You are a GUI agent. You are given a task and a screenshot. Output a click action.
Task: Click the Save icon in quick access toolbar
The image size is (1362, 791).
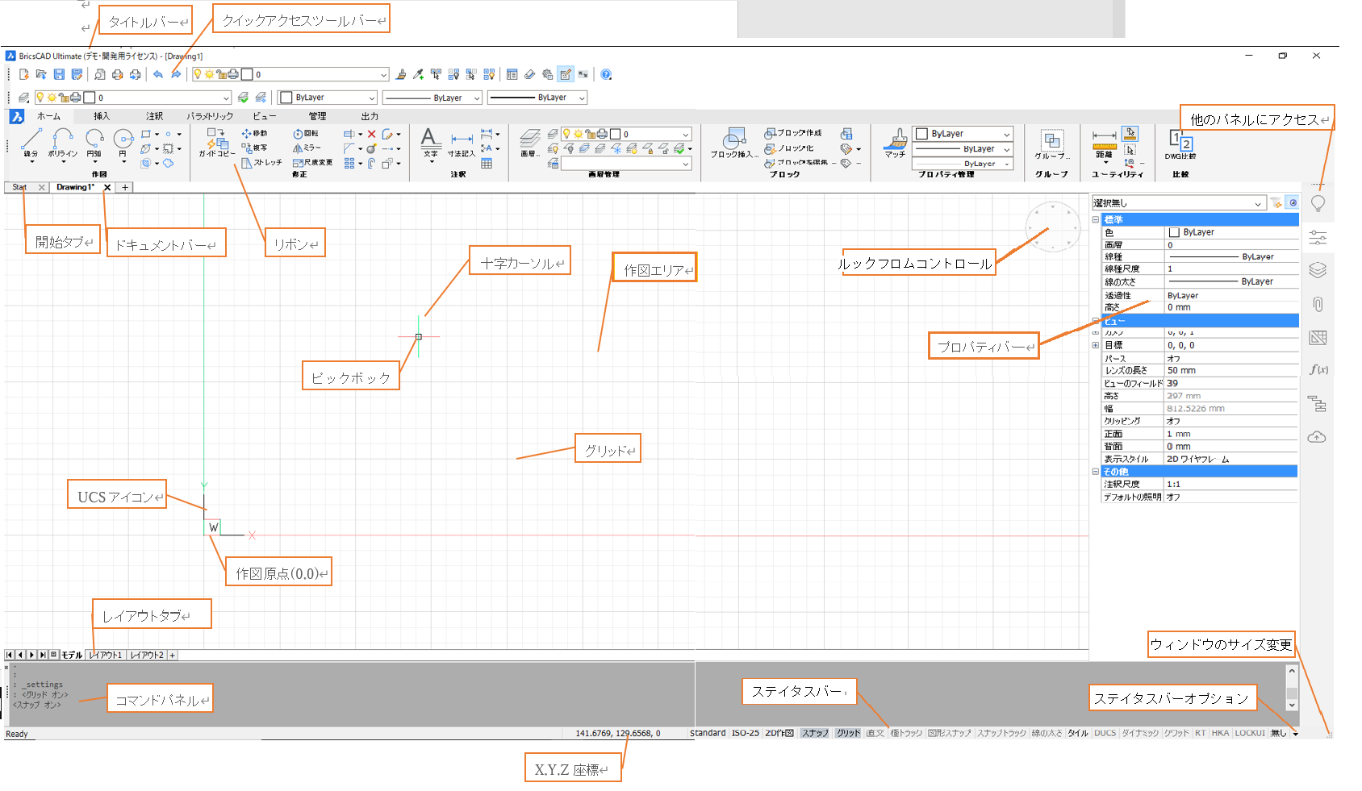pos(59,74)
